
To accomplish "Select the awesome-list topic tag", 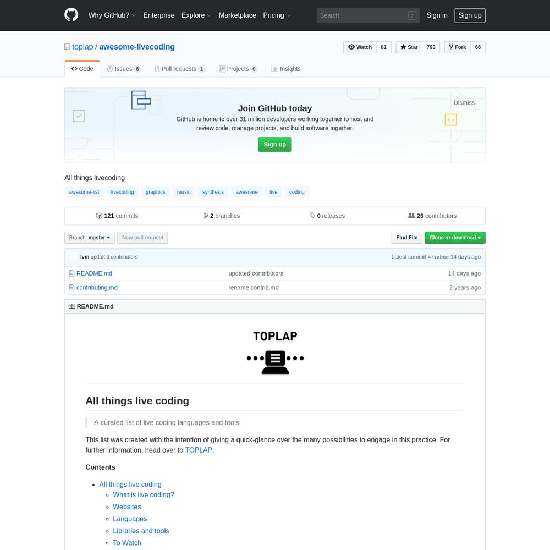I will pos(84,192).
